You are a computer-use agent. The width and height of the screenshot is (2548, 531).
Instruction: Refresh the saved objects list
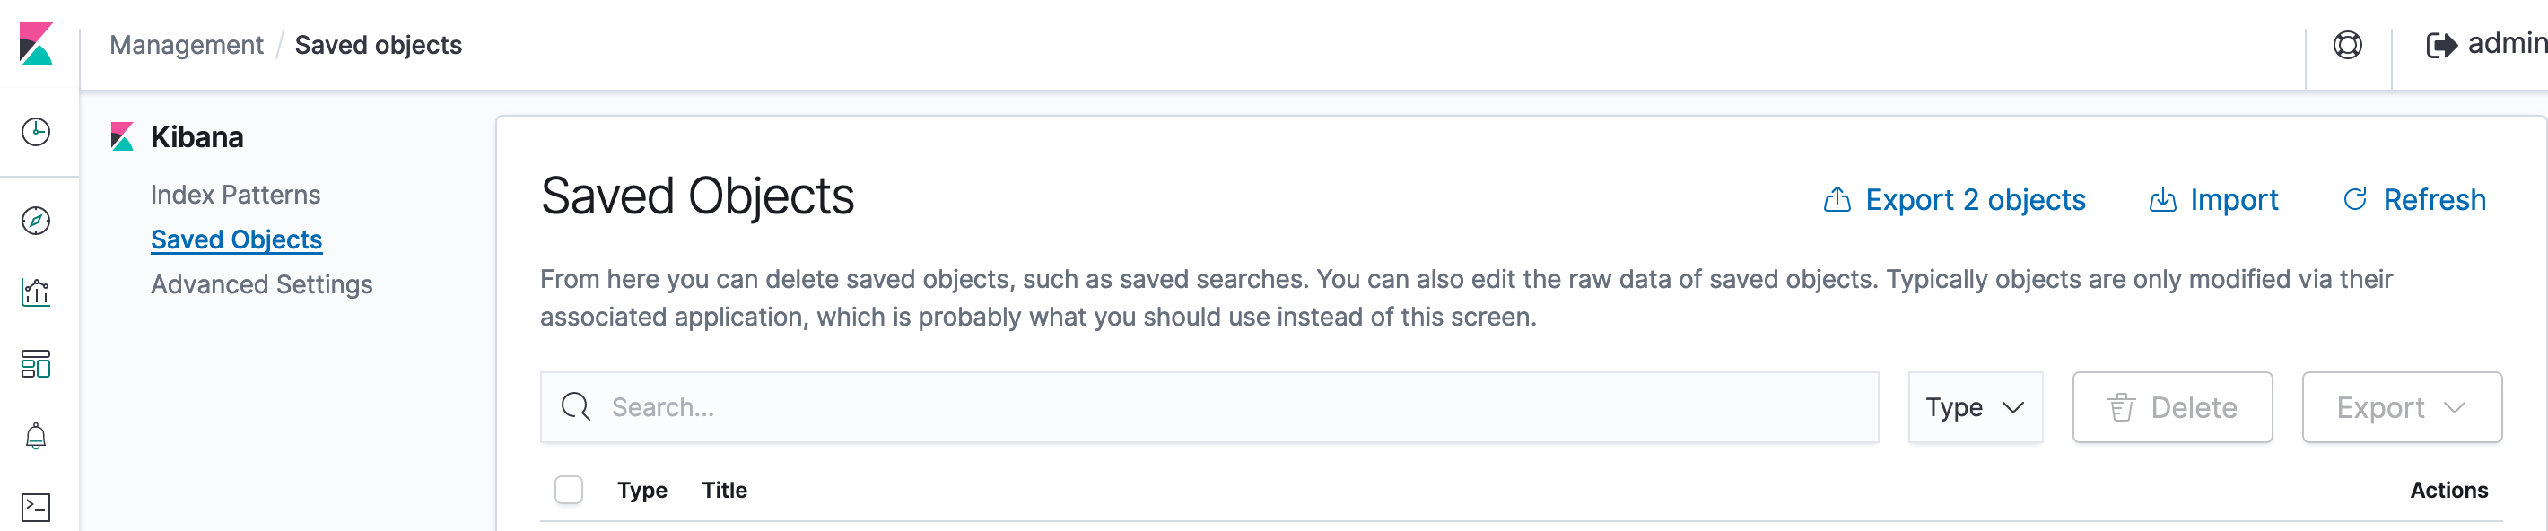pos(2413,200)
